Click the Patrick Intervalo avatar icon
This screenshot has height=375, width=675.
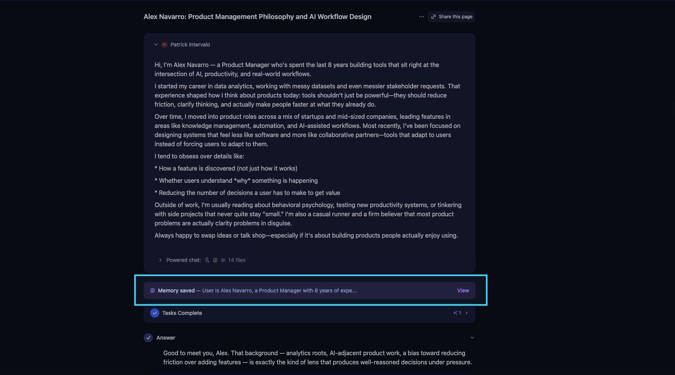[x=165, y=45]
